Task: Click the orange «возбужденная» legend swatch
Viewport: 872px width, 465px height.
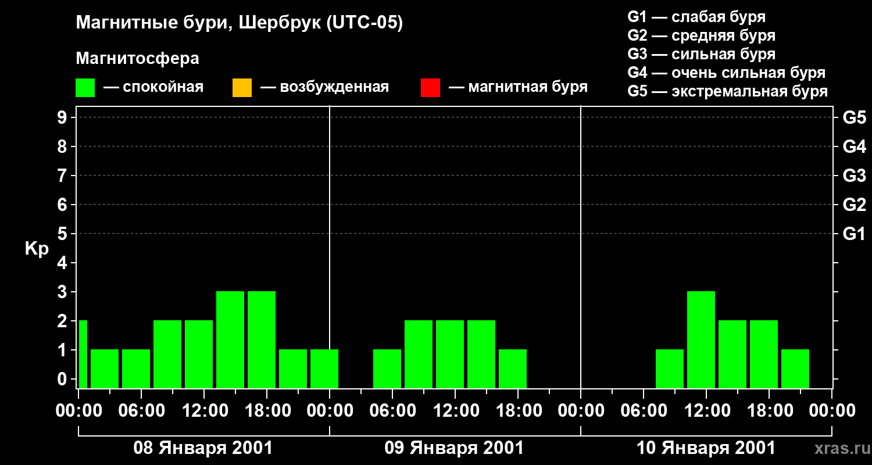Action: pos(242,88)
